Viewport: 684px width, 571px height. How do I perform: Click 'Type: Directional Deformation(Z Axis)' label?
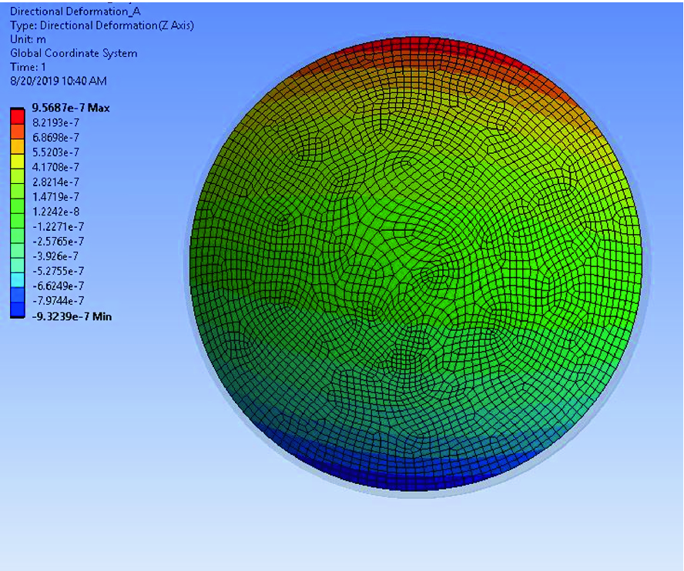102,25
